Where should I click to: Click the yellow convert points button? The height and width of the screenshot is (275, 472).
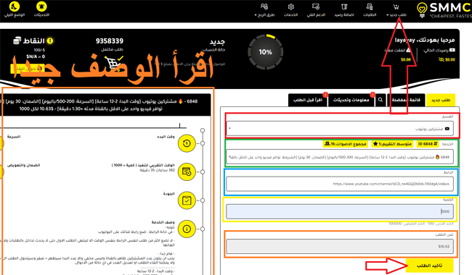coord(26,69)
